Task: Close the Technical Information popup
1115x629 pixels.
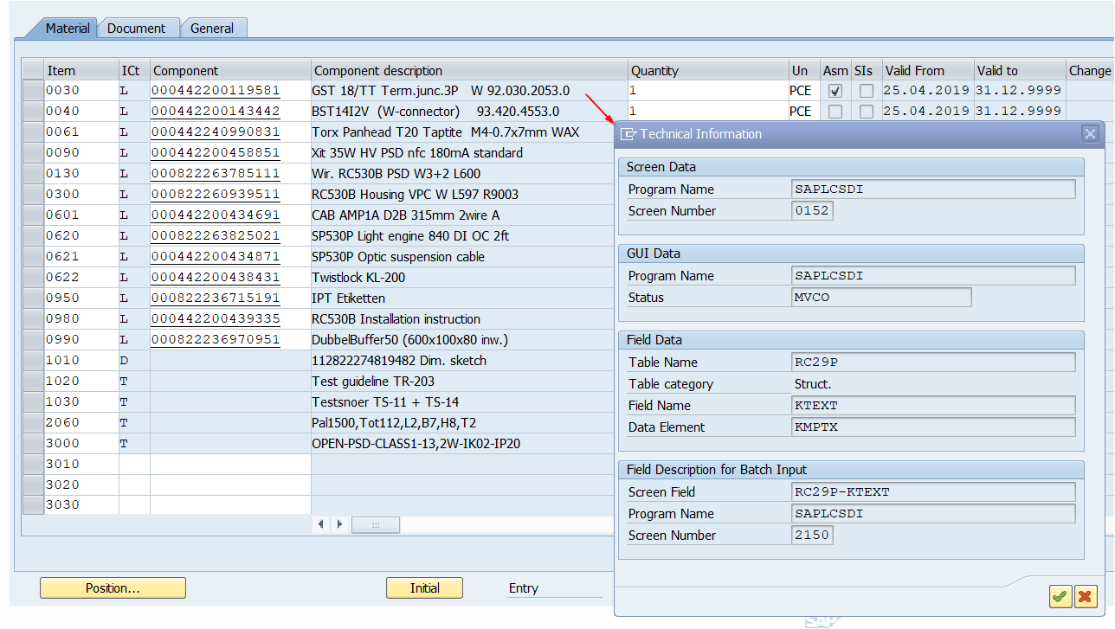Action: coord(1090,133)
